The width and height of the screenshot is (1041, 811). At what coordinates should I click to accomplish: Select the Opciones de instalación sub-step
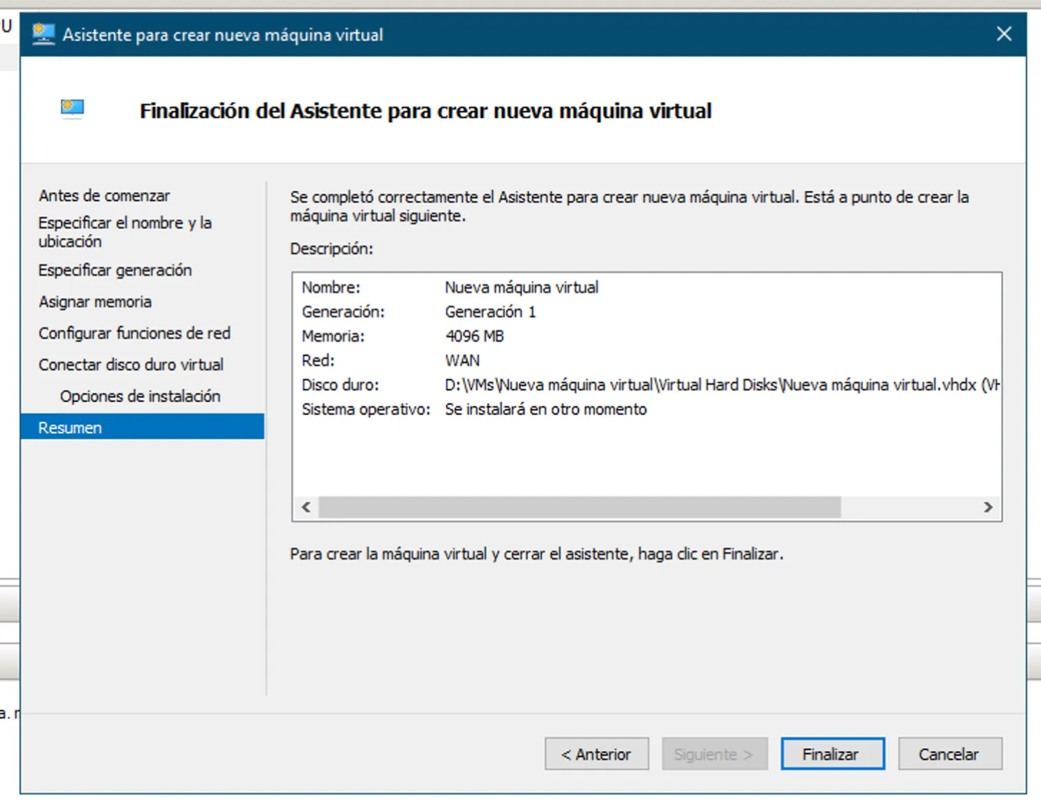pos(140,396)
